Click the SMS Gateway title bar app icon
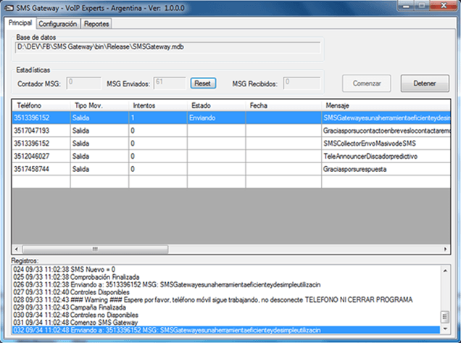 (x=9, y=8)
